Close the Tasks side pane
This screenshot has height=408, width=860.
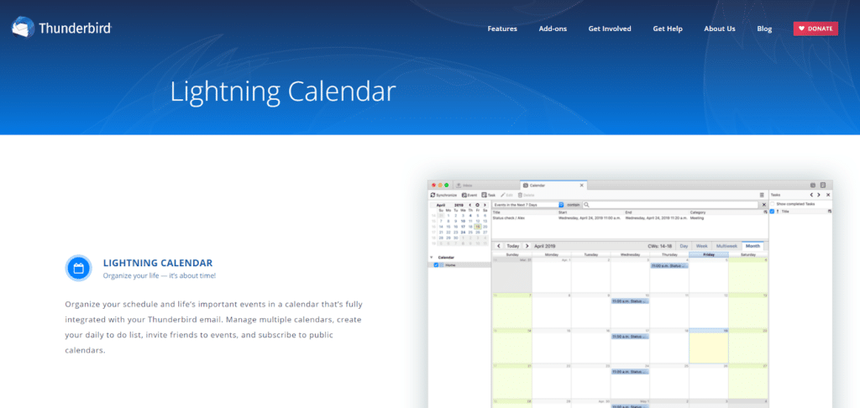(828, 195)
